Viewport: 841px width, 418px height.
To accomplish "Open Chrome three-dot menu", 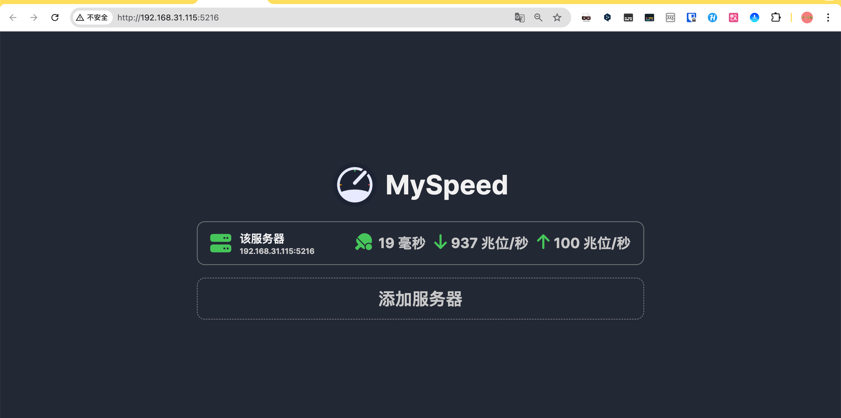I will [x=828, y=18].
